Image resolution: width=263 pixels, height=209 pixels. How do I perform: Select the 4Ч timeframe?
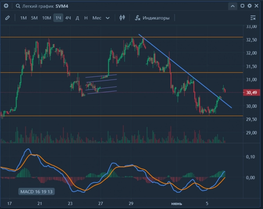point(68,18)
